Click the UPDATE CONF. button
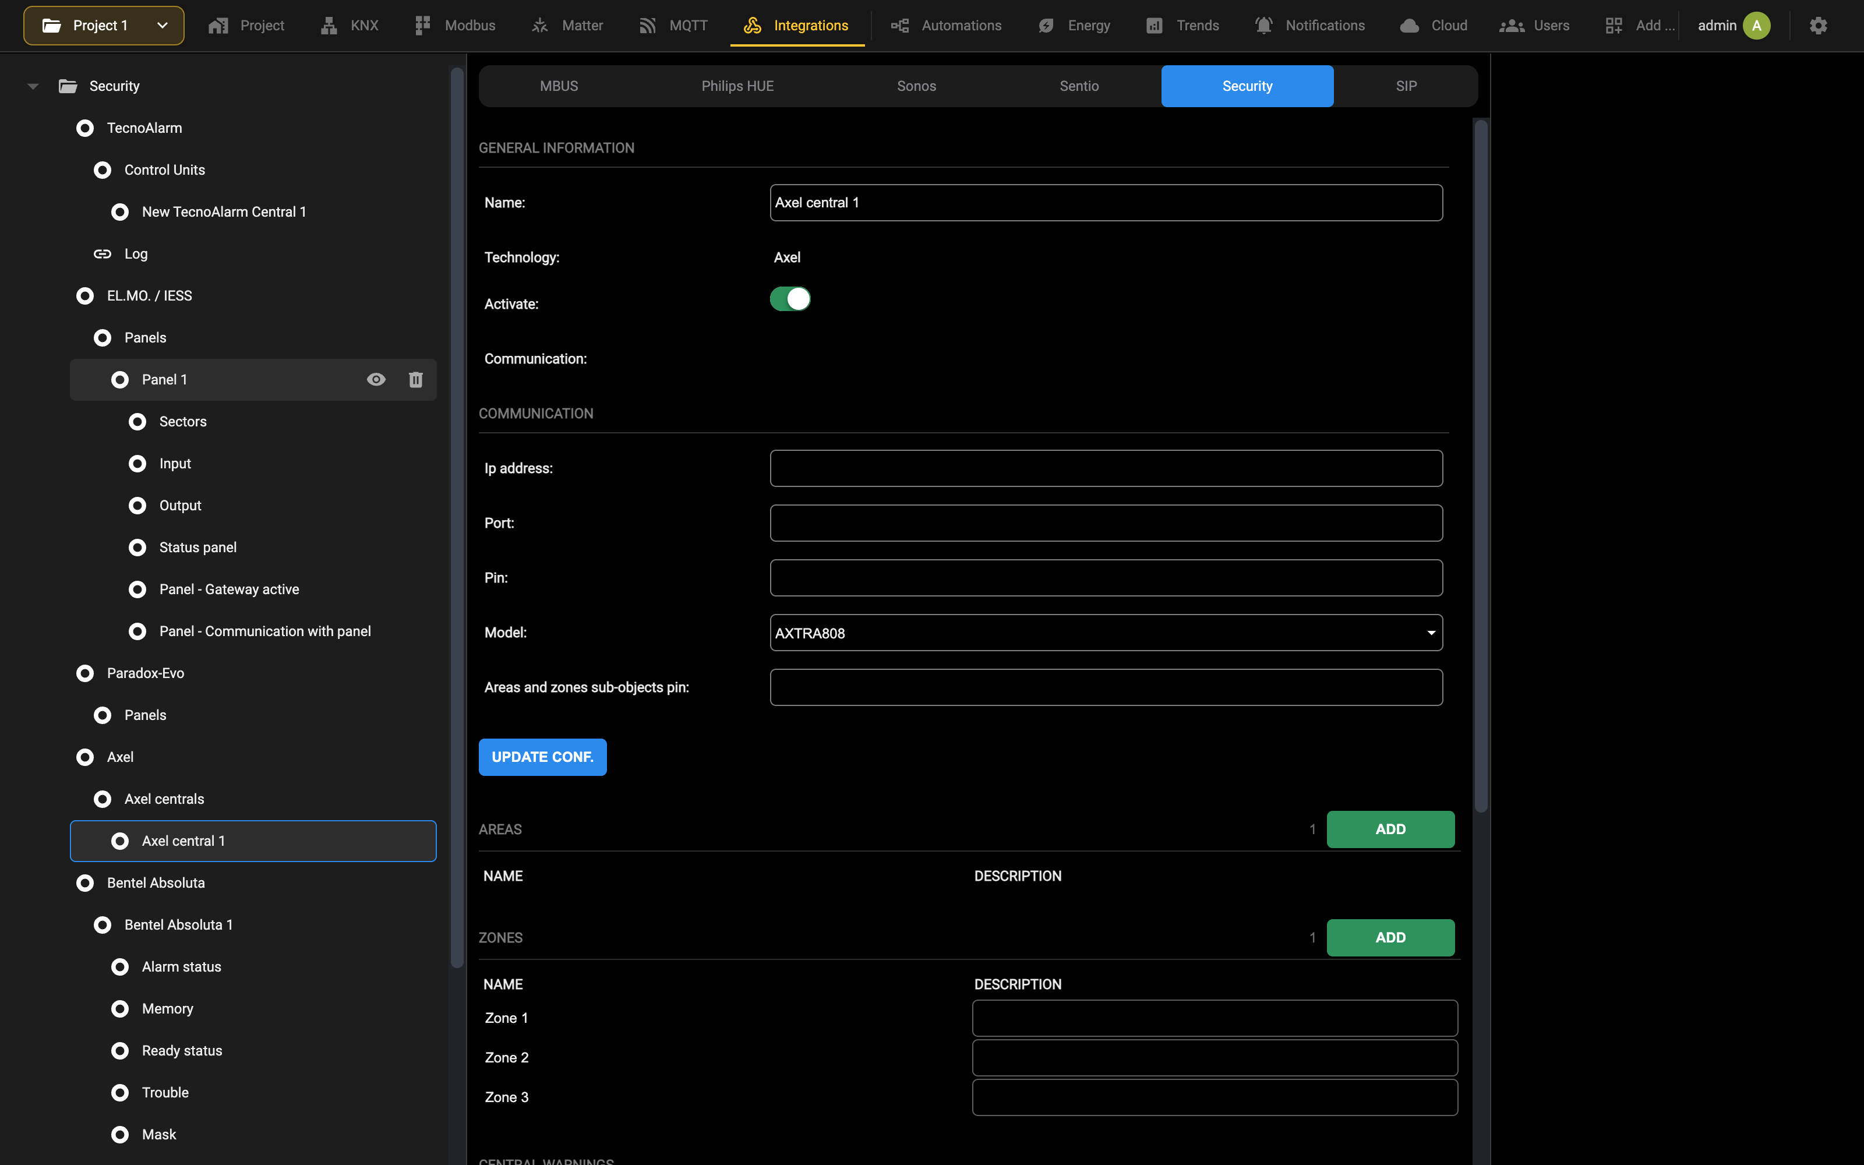Screen dimensions: 1864x1165 pos(542,757)
